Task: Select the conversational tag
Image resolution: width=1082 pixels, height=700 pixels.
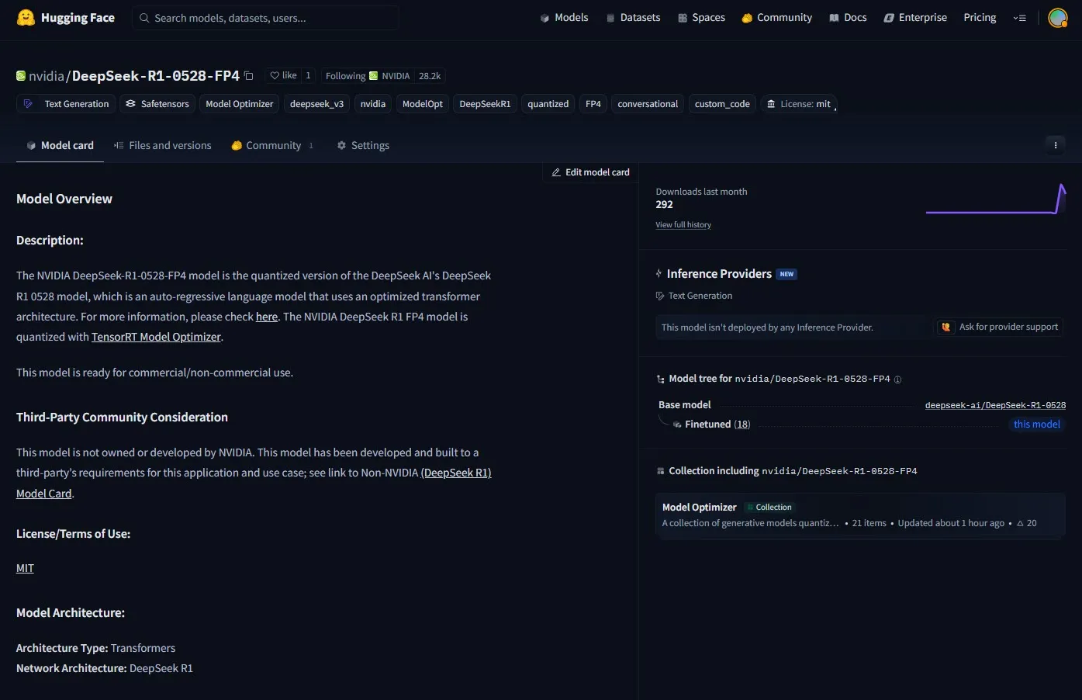Action: [x=648, y=104]
